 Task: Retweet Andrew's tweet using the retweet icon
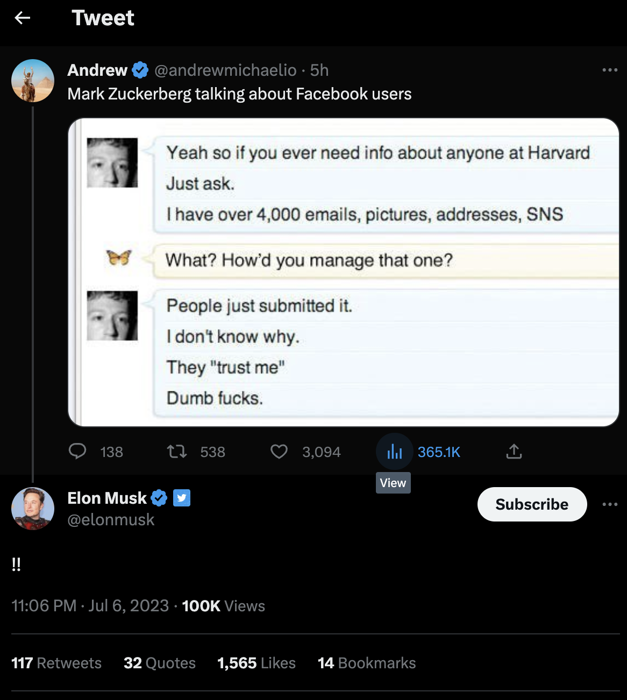[x=177, y=452]
